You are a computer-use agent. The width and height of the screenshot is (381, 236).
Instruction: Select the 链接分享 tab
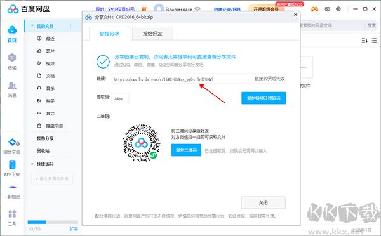point(110,34)
